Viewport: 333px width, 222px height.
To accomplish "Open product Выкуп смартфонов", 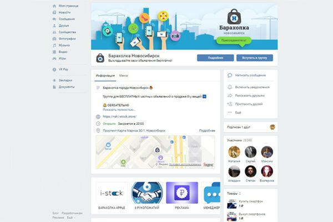I will (x=252, y=214).
